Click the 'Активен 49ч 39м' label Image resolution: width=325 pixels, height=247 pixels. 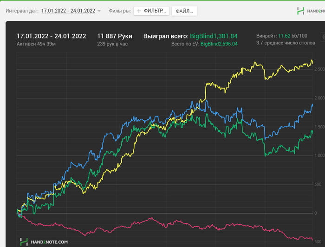click(x=36, y=44)
